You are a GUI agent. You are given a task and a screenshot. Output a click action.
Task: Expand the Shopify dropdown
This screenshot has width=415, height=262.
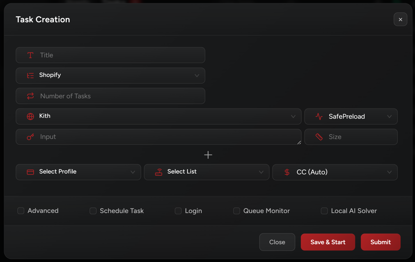pos(197,76)
